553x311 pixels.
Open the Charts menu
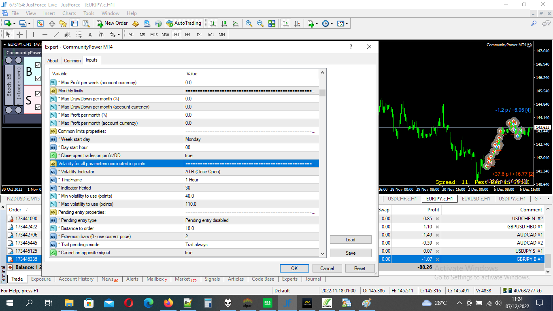tap(69, 13)
